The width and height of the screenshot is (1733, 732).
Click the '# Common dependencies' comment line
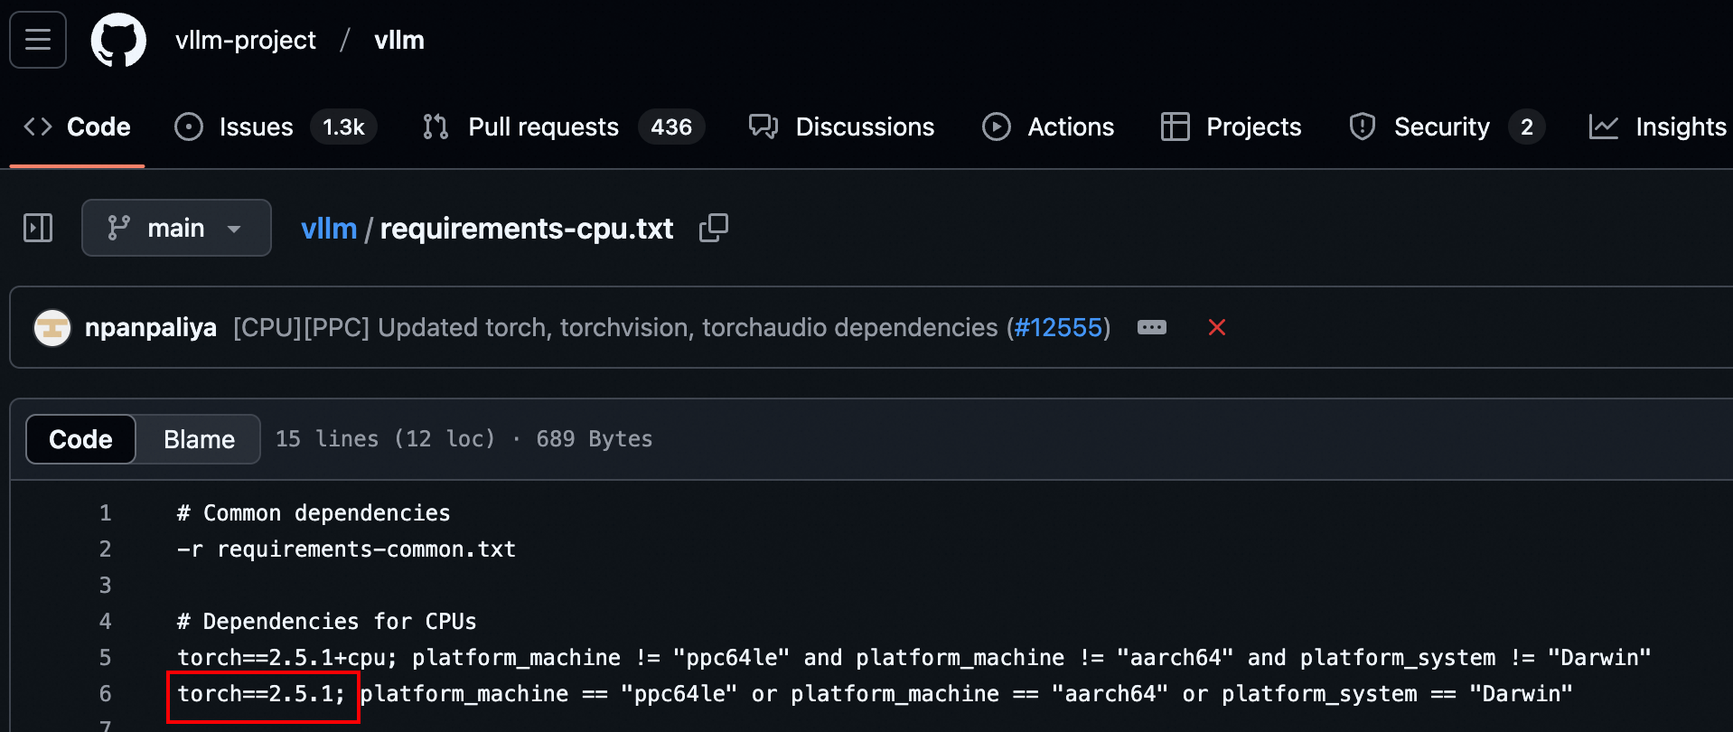(x=314, y=513)
